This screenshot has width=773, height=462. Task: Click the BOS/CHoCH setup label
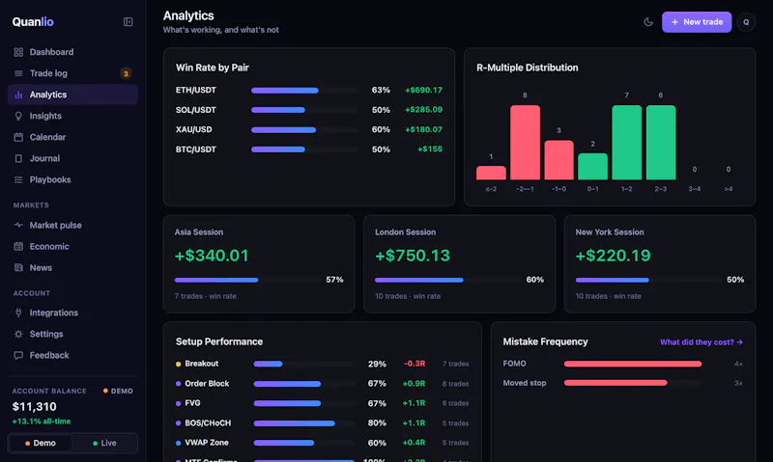tap(208, 422)
